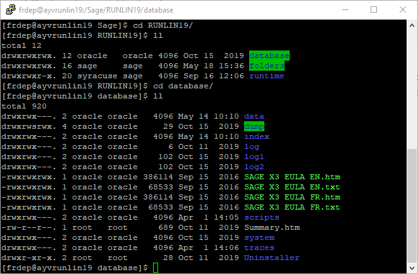Click the green cursor at the prompt
This screenshot has width=418, height=274.
pyautogui.click(x=156, y=268)
